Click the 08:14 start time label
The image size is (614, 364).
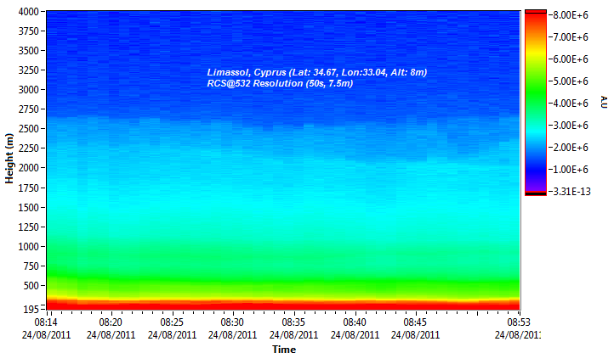(46, 323)
